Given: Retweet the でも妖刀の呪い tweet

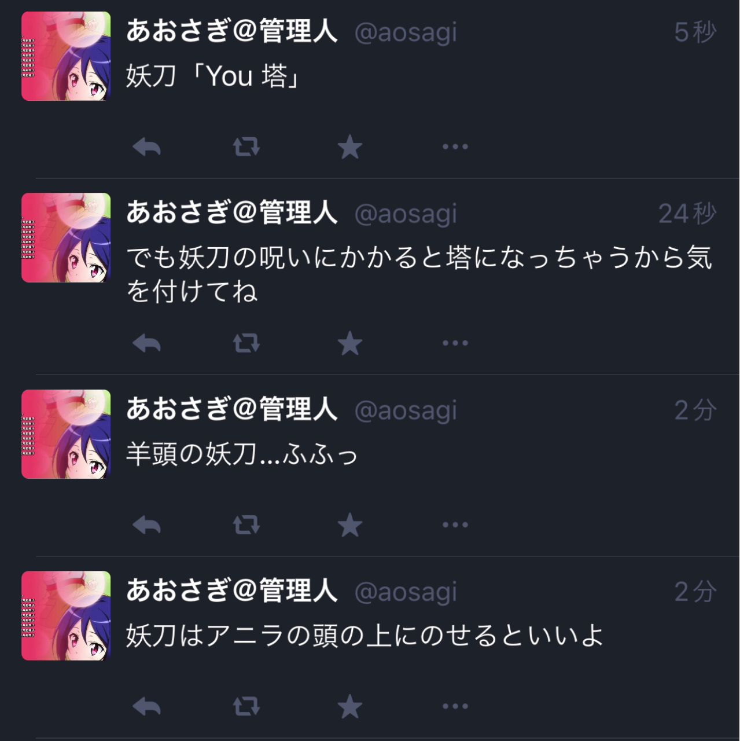Looking at the screenshot, I should click(246, 343).
